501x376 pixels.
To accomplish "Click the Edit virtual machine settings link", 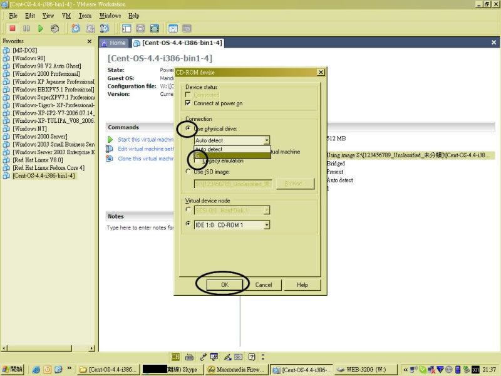I will point(146,149).
